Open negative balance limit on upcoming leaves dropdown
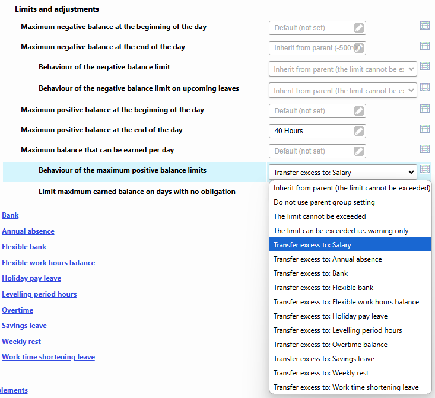435x398 pixels. 342,90
